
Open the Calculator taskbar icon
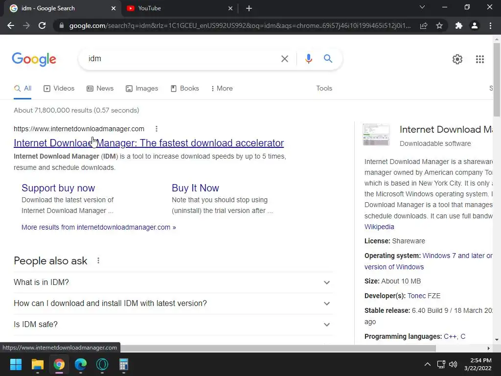click(124, 364)
